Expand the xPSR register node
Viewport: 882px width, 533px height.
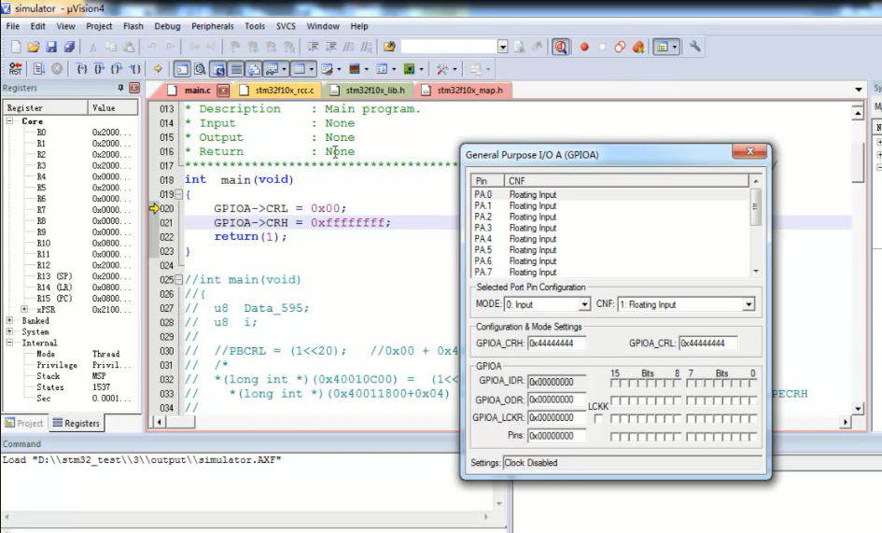pyautogui.click(x=24, y=309)
